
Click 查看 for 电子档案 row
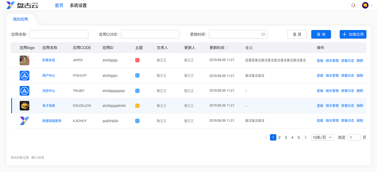tap(320, 106)
